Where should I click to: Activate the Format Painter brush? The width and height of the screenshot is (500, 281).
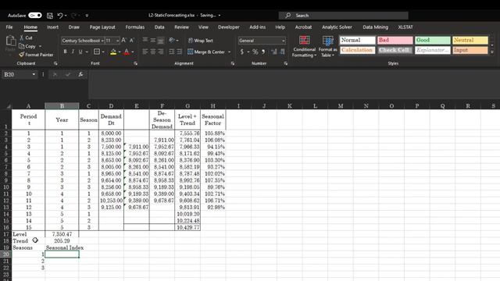coord(22,55)
